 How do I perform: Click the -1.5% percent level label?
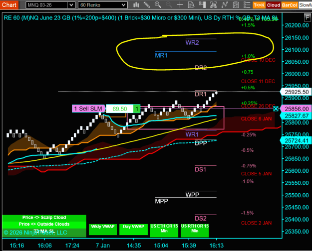pyautogui.click(x=247, y=213)
